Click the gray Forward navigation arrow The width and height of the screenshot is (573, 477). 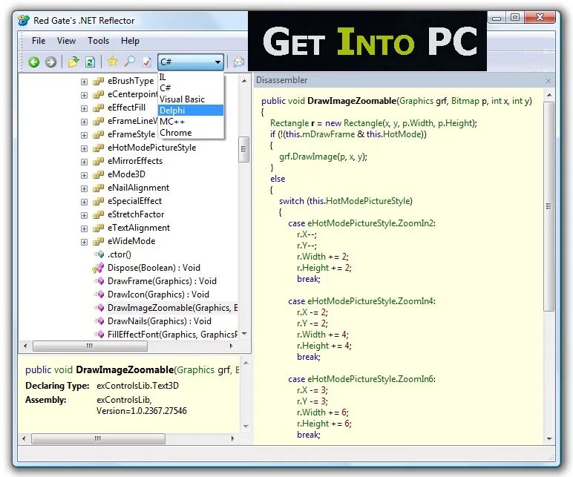tap(50, 62)
